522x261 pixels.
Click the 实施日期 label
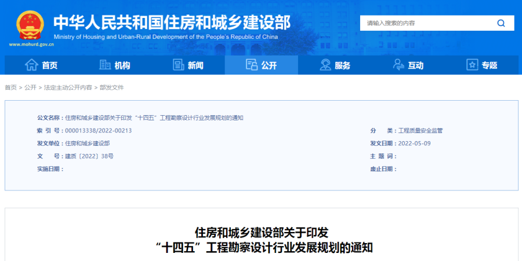point(50,169)
